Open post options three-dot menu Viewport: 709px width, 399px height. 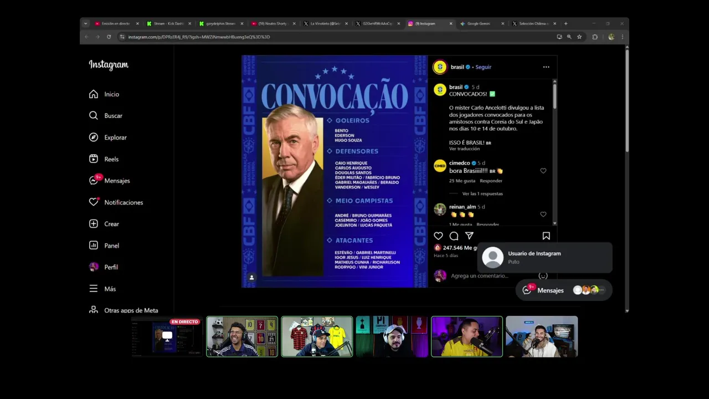(546, 67)
